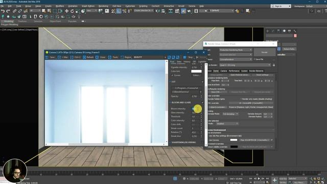Open the Modifiers menu

(60, 6)
